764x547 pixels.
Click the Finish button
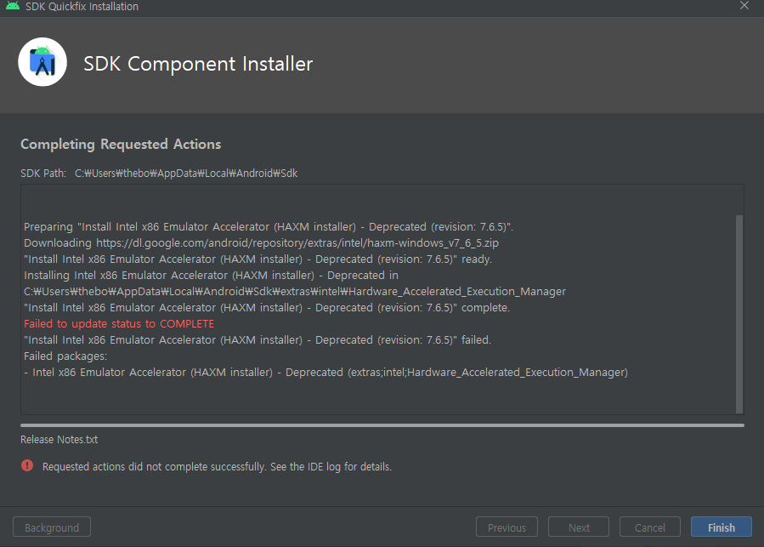tap(722, 527)
